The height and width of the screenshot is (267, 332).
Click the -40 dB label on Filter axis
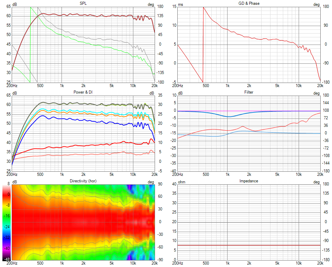coord(174,171)
